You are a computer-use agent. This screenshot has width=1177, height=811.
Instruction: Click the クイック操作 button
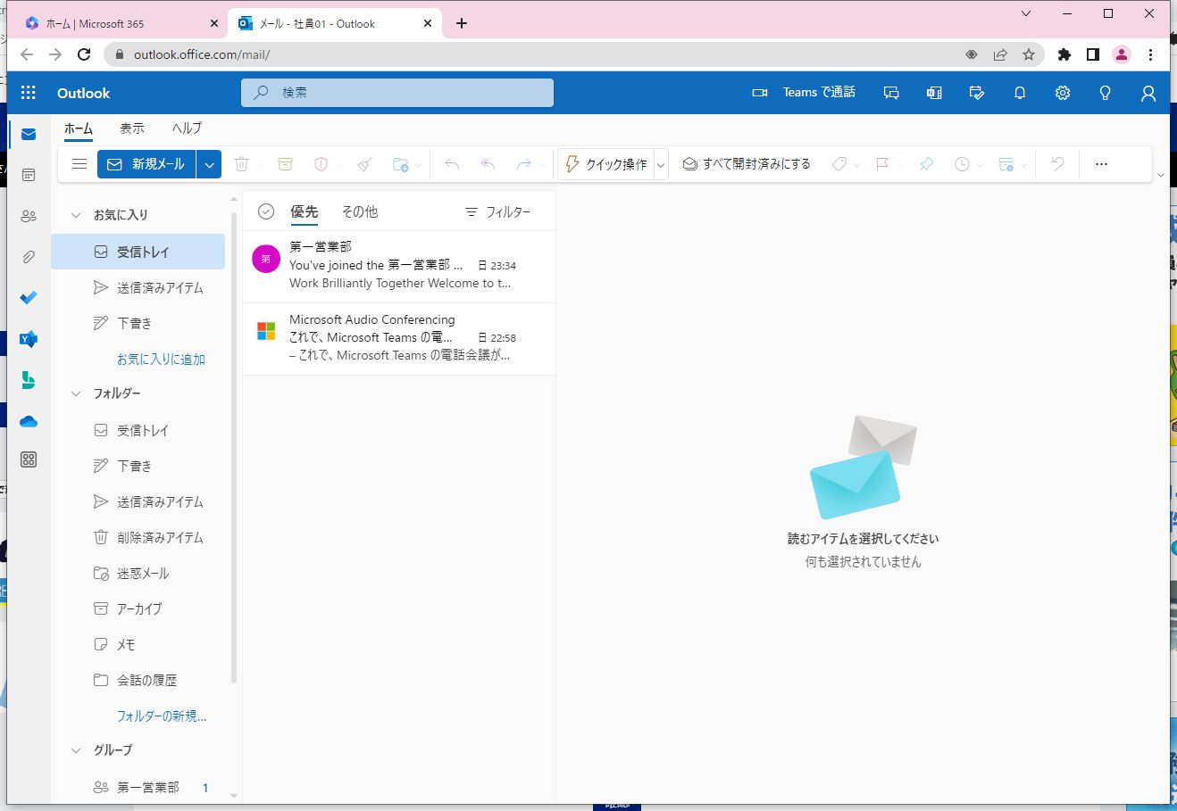[606, 165]
